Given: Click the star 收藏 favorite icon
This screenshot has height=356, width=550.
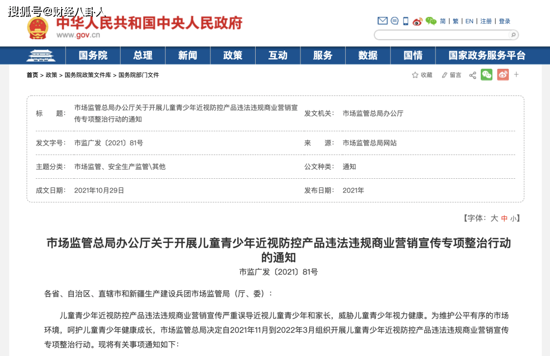Looking at the screenshot, I should pyautogui.click(x=415, y=75).
